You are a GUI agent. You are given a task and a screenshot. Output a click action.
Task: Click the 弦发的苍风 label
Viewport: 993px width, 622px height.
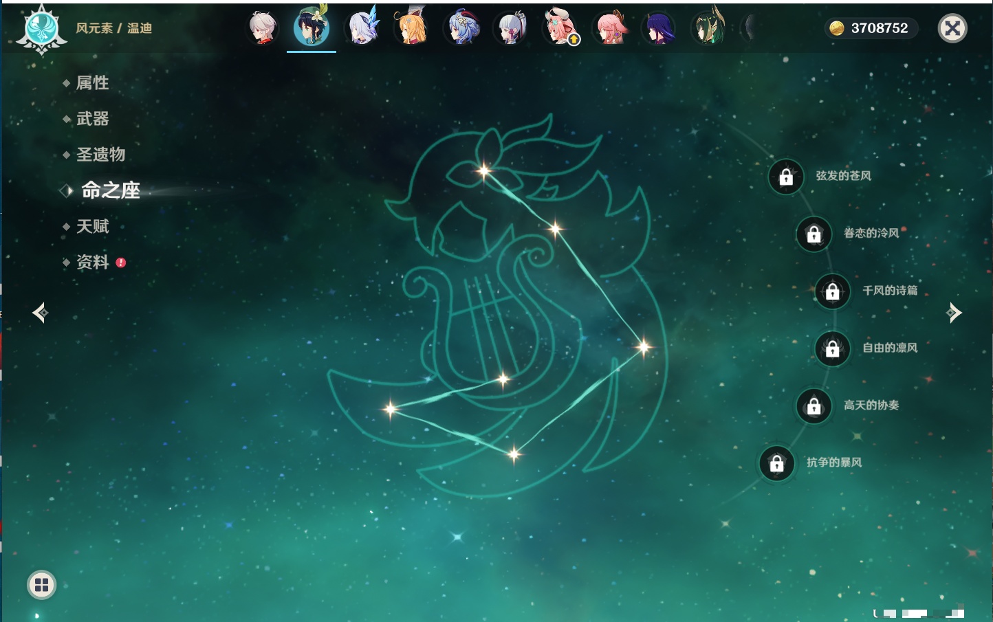843,176
